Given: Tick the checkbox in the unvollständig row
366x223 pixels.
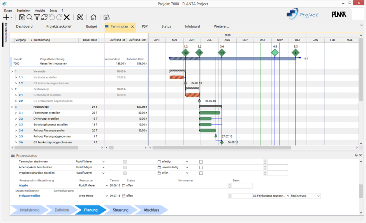Looking at the screenshot, I should [x=201, y=167].
